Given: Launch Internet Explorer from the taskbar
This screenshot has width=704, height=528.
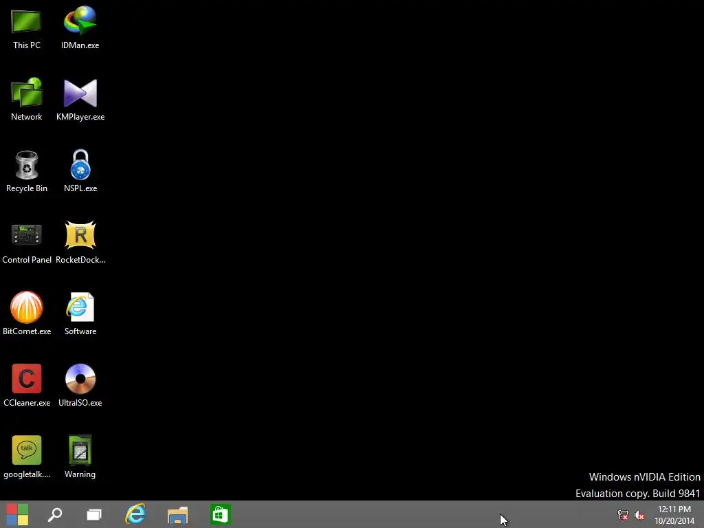Looking at the screenshot, I should 135,514.
